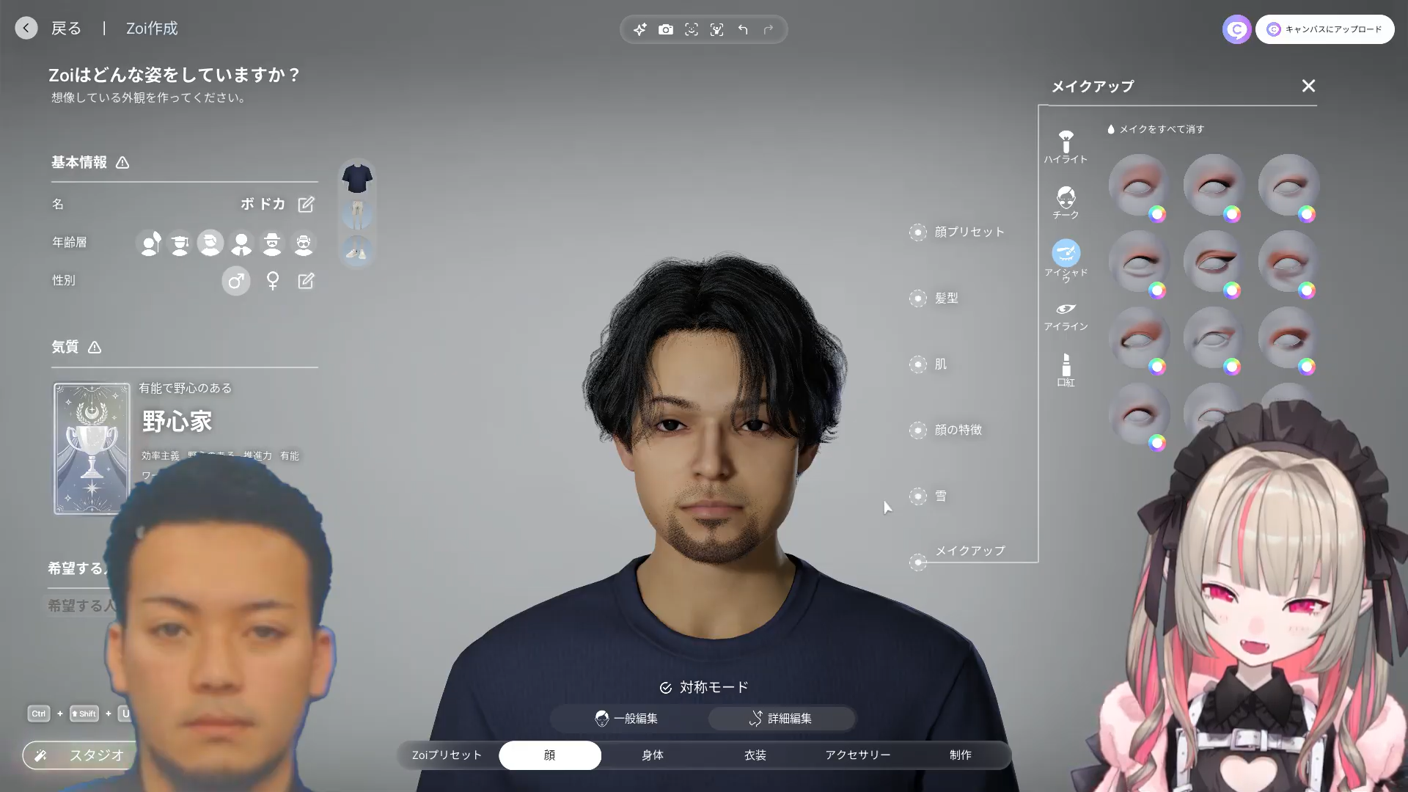Pick middle eyeshadow style in third row
The image size is (1408, 792).
1213,337
